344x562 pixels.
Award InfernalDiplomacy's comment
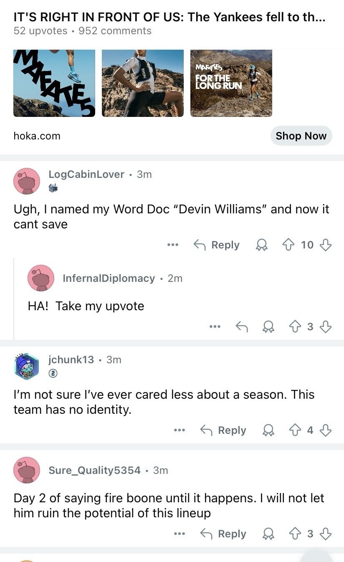[x=268, y=327]
